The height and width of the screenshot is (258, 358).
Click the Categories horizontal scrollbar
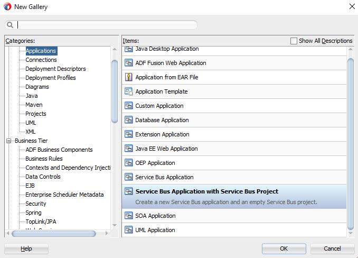tap(53, 233)
